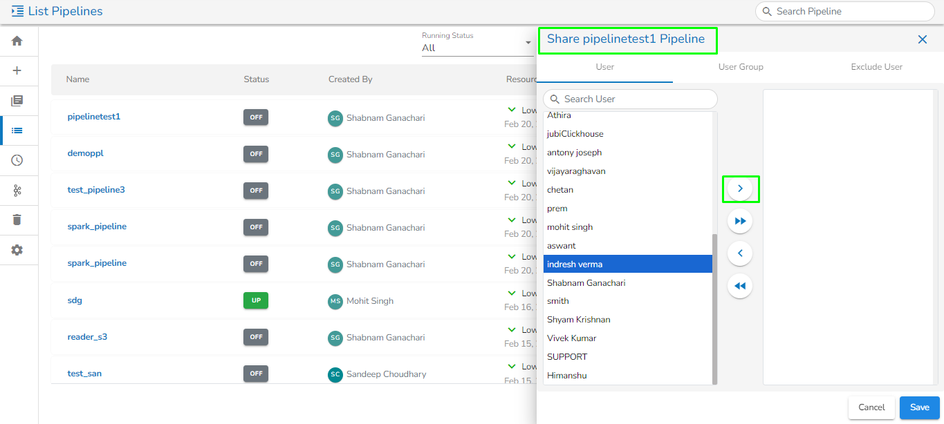Viewport: 944px width, 424px height.
Task: Select highlighted user indresh verma
Action: coord(628,264)
